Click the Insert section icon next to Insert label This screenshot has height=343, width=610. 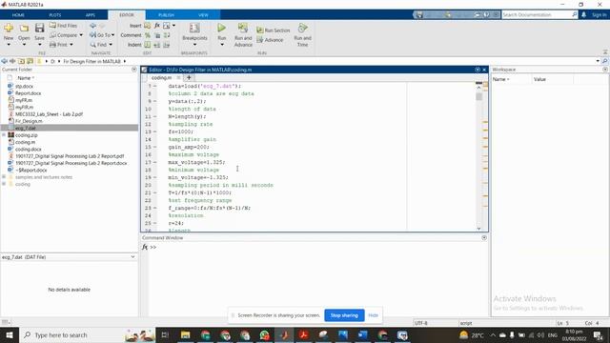point(147,26)
